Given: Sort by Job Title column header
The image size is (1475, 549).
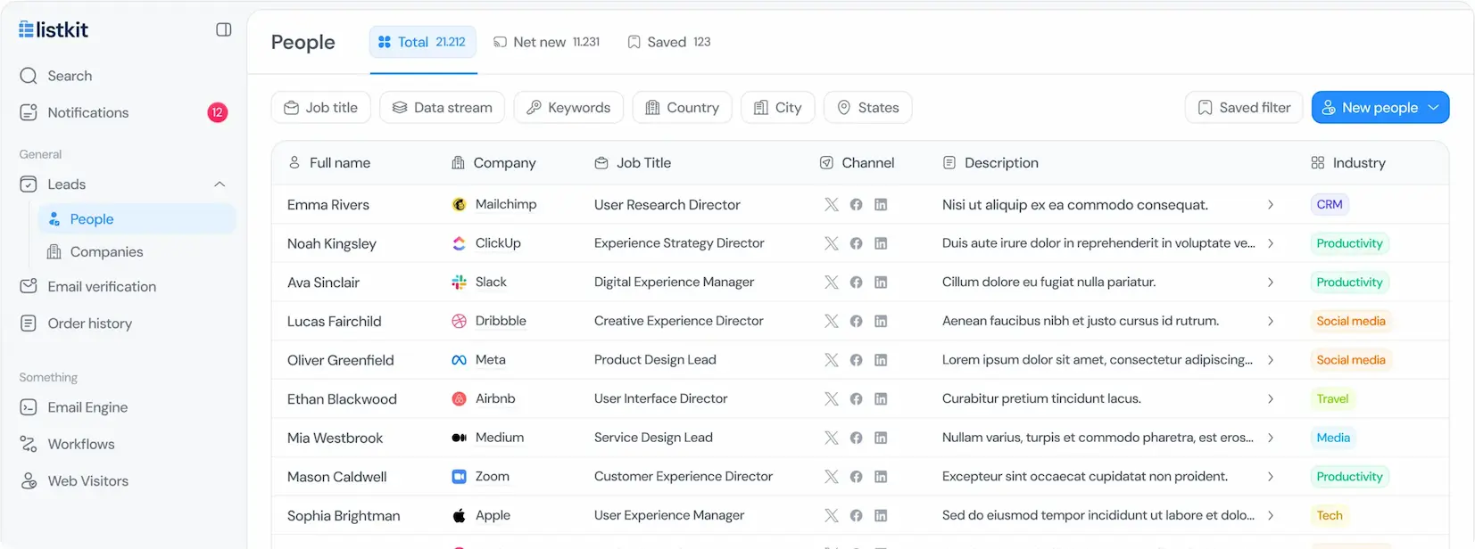Looking at the screenshot, I should point(633,163).
